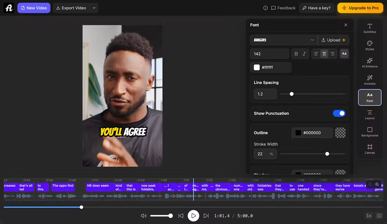Click the white font color swatch
This screenshot has height=224, width=387.
click(257, 67)
